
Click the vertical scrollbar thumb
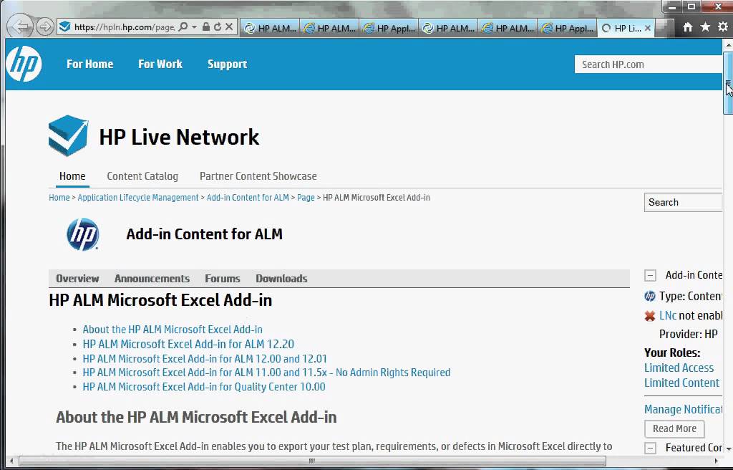point(728,83)
